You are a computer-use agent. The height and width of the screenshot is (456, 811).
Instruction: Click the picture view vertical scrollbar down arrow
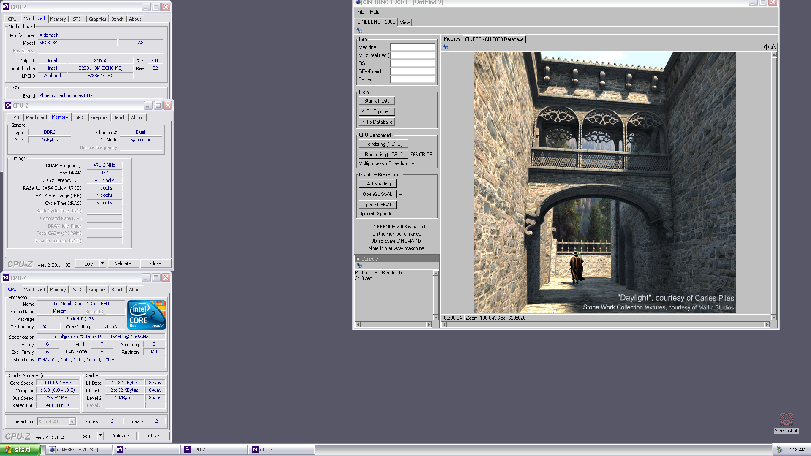774,318
